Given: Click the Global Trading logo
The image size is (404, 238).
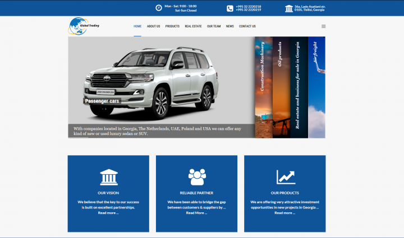Looking at the screenshot, I should (x=84, y=26).
